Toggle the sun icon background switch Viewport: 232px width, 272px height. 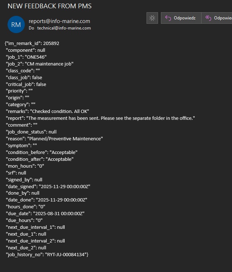(152, 18)
